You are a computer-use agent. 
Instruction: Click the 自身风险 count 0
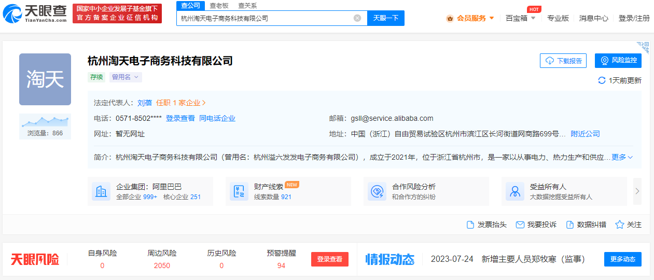102,265
